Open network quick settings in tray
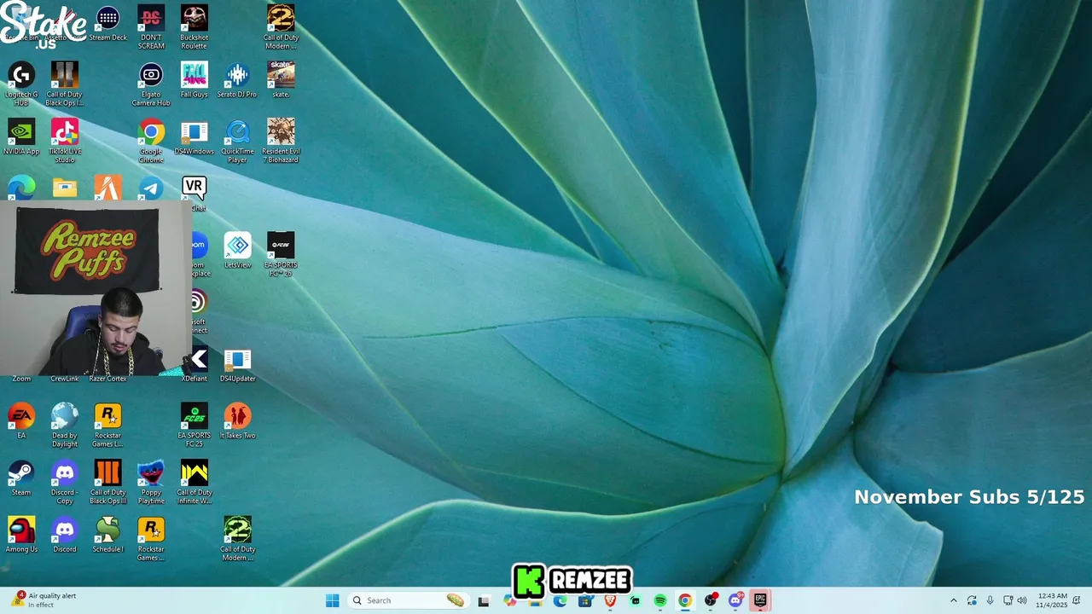The height and width of the screenshot is (614, 1092). [1008, 600]
